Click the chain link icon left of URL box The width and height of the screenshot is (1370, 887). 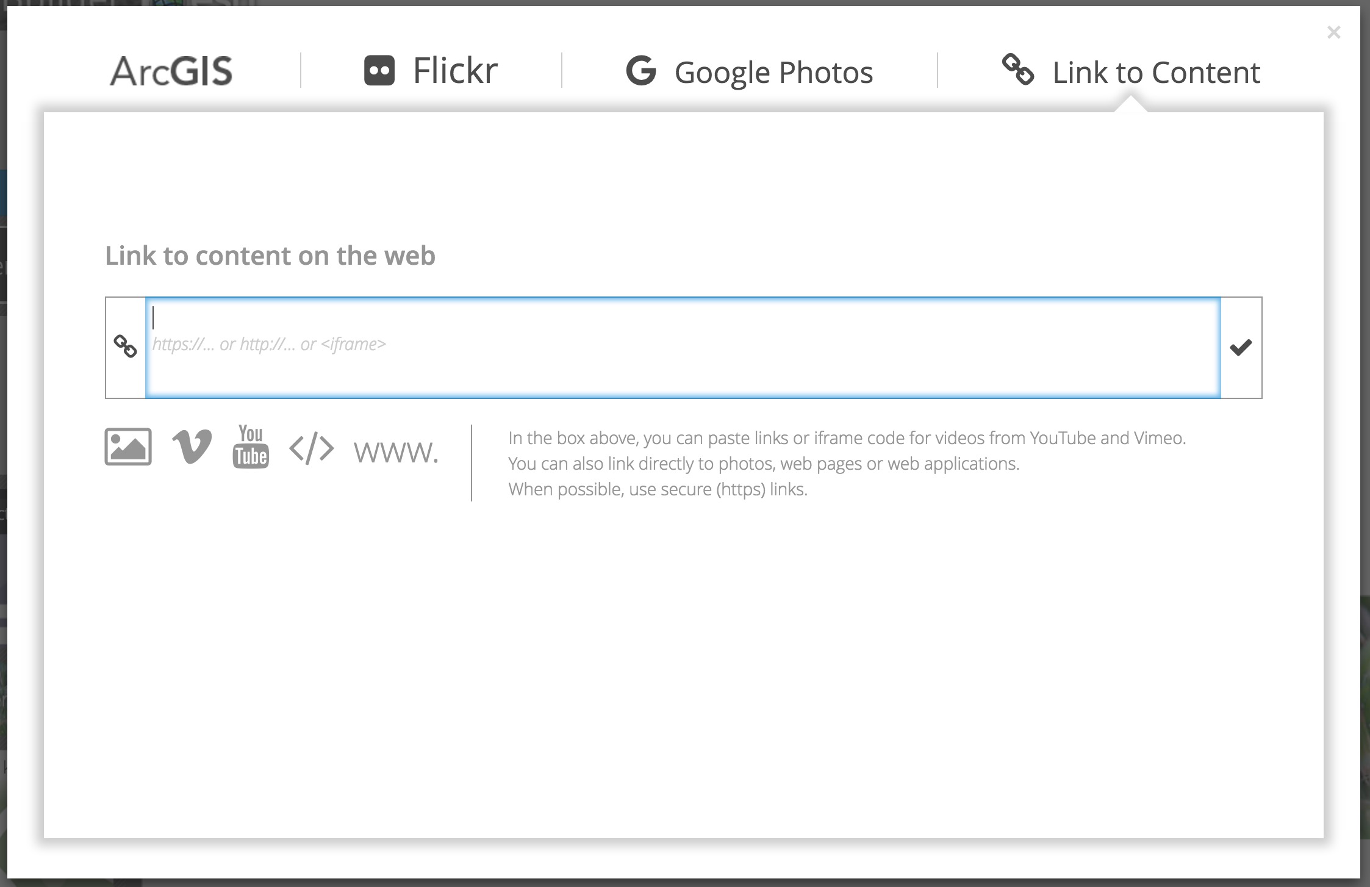[126, 347]
